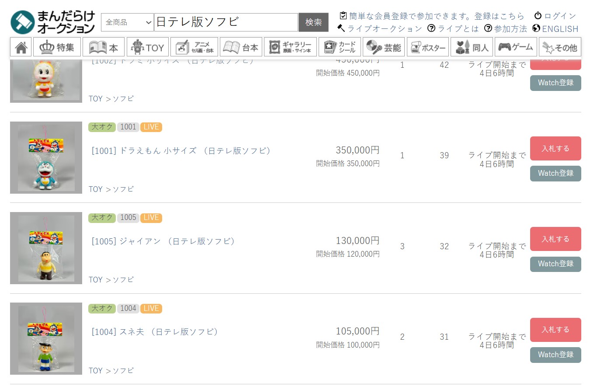Click the search text input field
Viewport: 597px width, 390px height.
226,22
